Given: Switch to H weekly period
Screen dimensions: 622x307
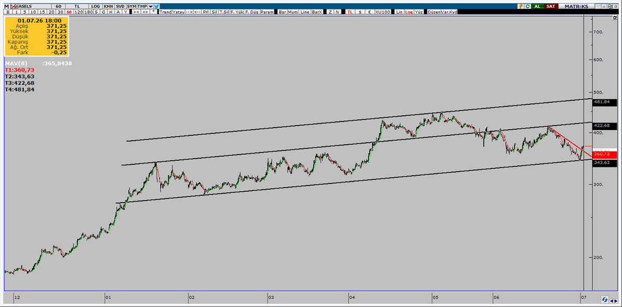Looking at the screenshot, I should pos(111,12).
